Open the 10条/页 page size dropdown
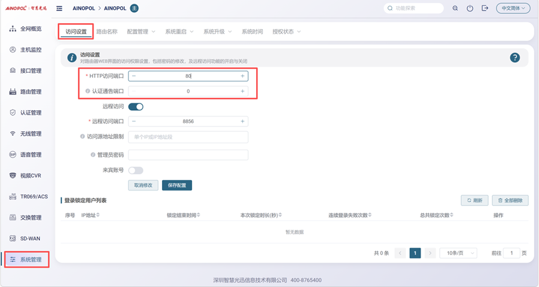Viewport: 539px width, 287px height. [458, 253]
